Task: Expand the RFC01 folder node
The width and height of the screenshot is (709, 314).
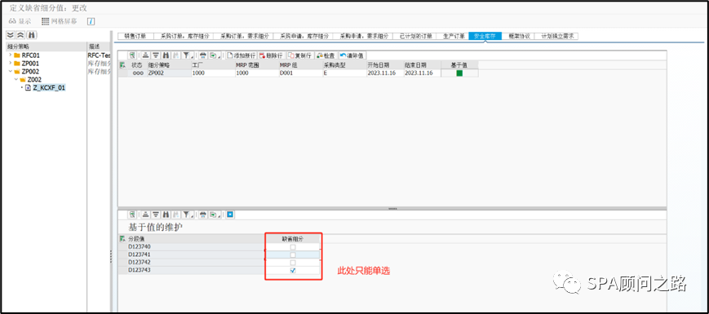Action: point(10,55)
